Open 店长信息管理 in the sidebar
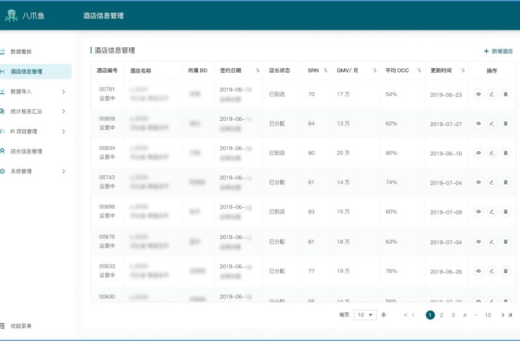 point(26,151)
